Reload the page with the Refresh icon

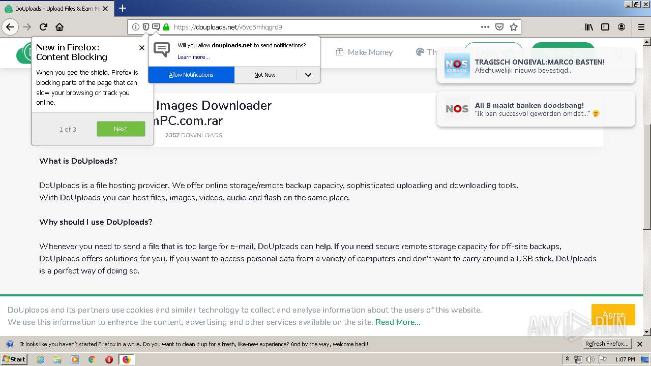pos(43,27)
